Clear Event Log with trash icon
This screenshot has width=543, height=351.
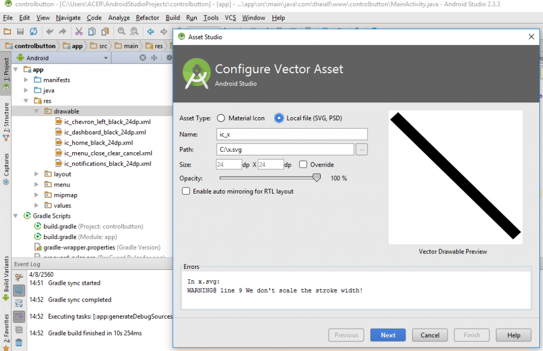click(19, 343)
